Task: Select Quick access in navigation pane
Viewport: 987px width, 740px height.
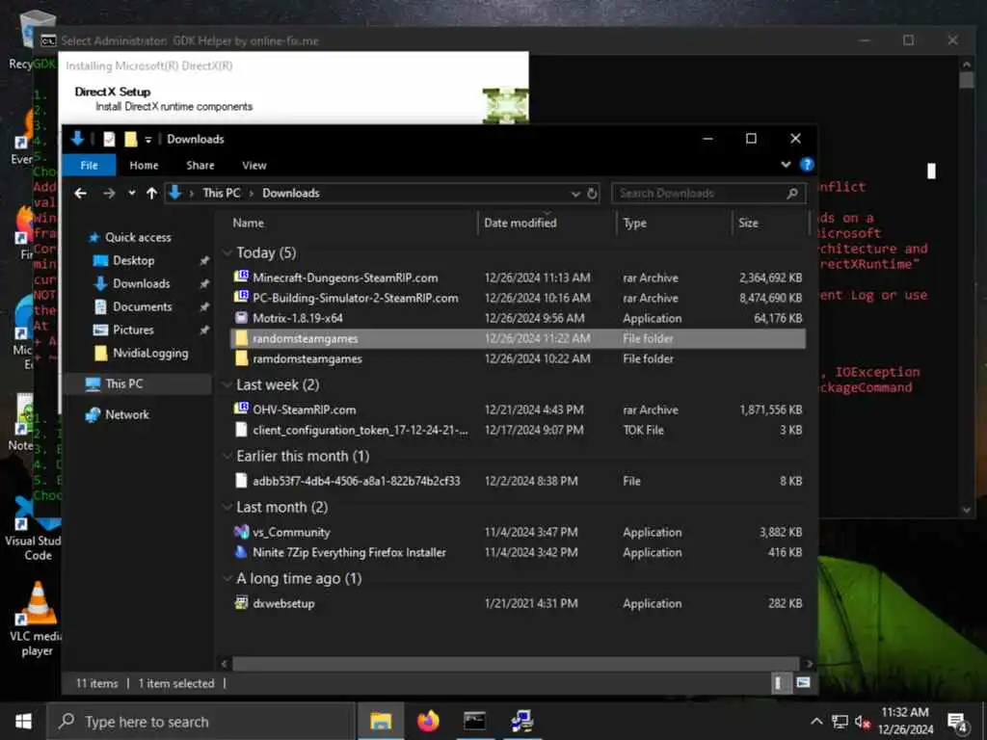Action: tap(138, 237)
